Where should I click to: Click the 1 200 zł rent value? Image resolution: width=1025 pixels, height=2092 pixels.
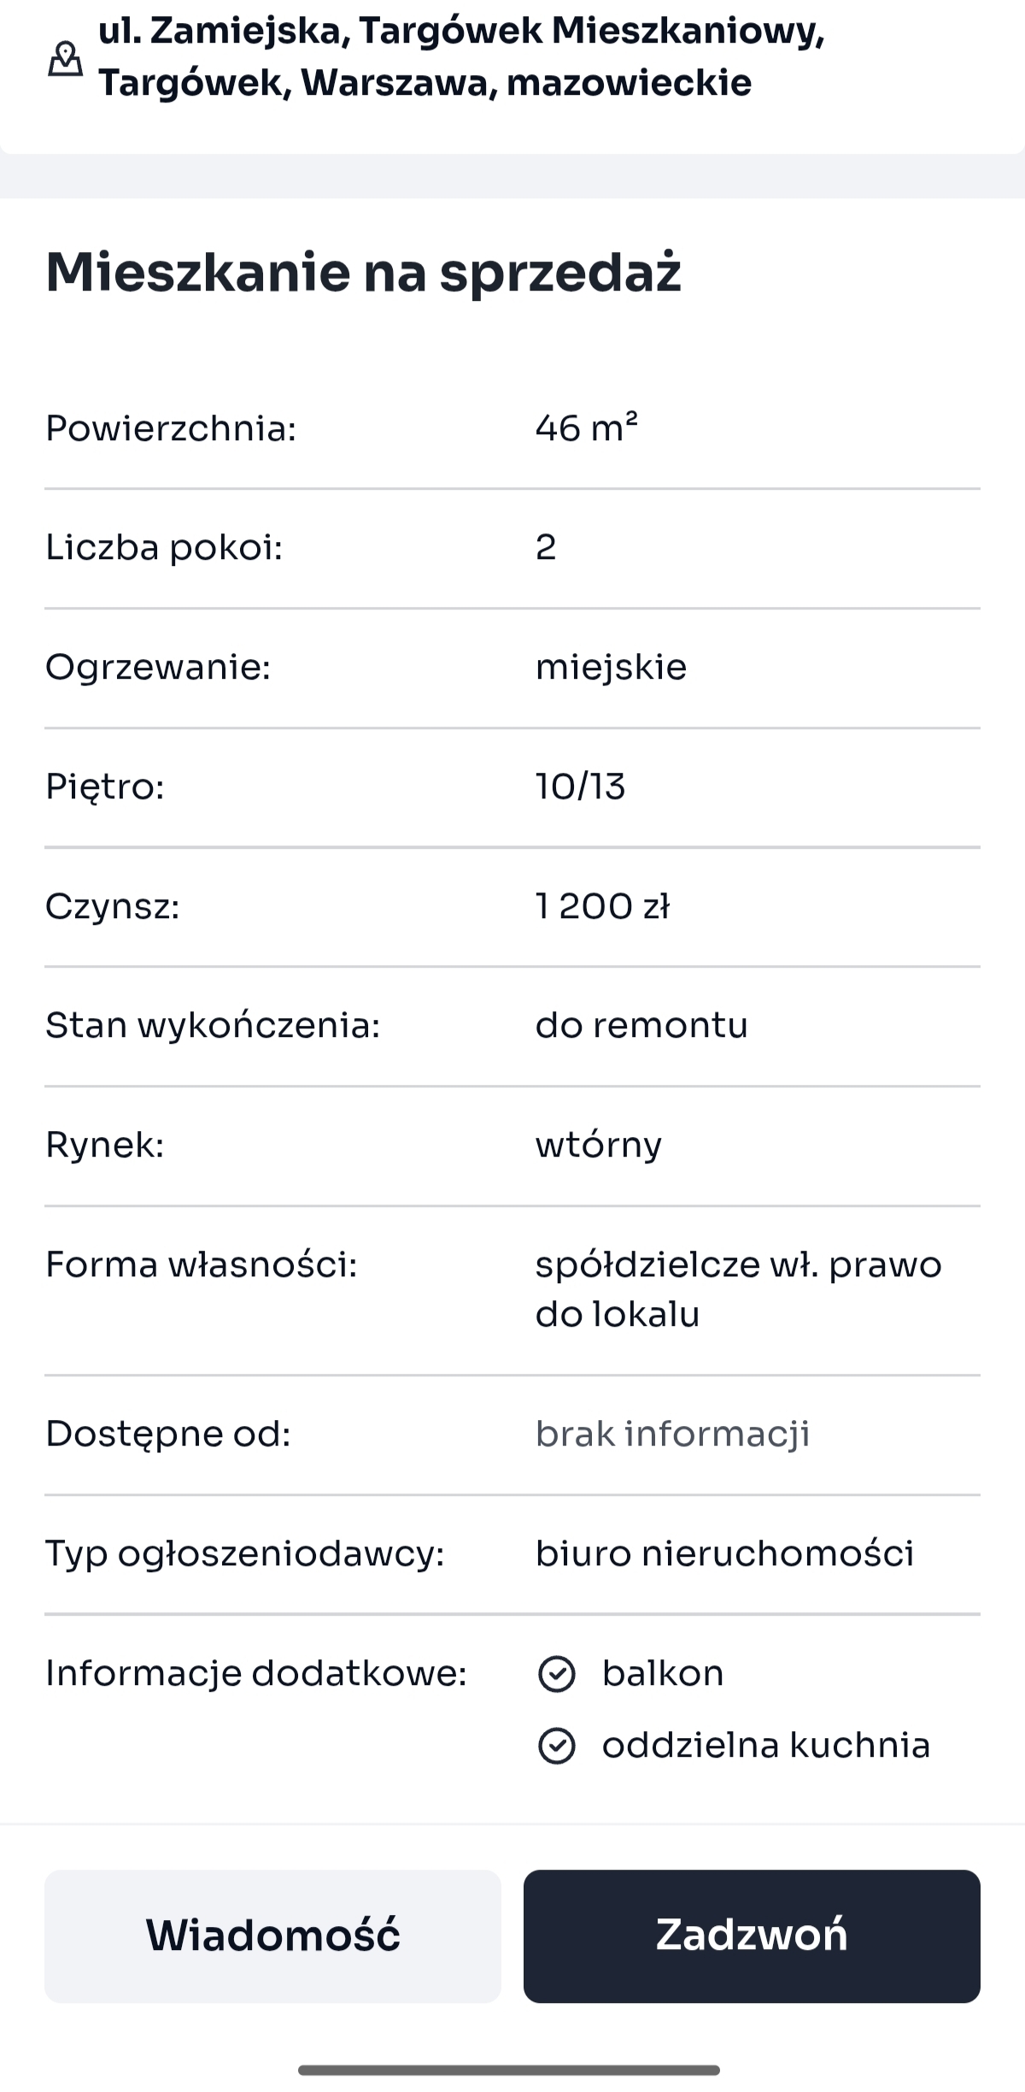[x=602, y=906]
